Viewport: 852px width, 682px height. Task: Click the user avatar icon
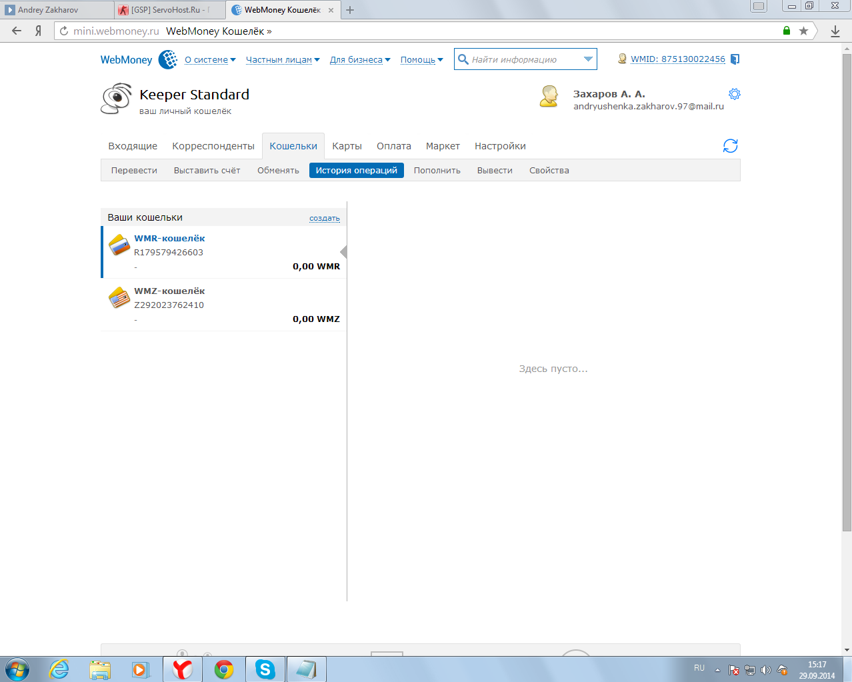[x=549, y=96]
